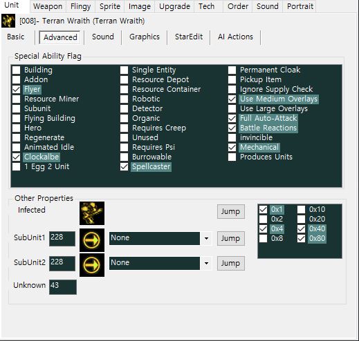The width and height of the screenshot is (359, 341).
Task: Toggle the Building ability flag
Action: (x=17, y=70)
